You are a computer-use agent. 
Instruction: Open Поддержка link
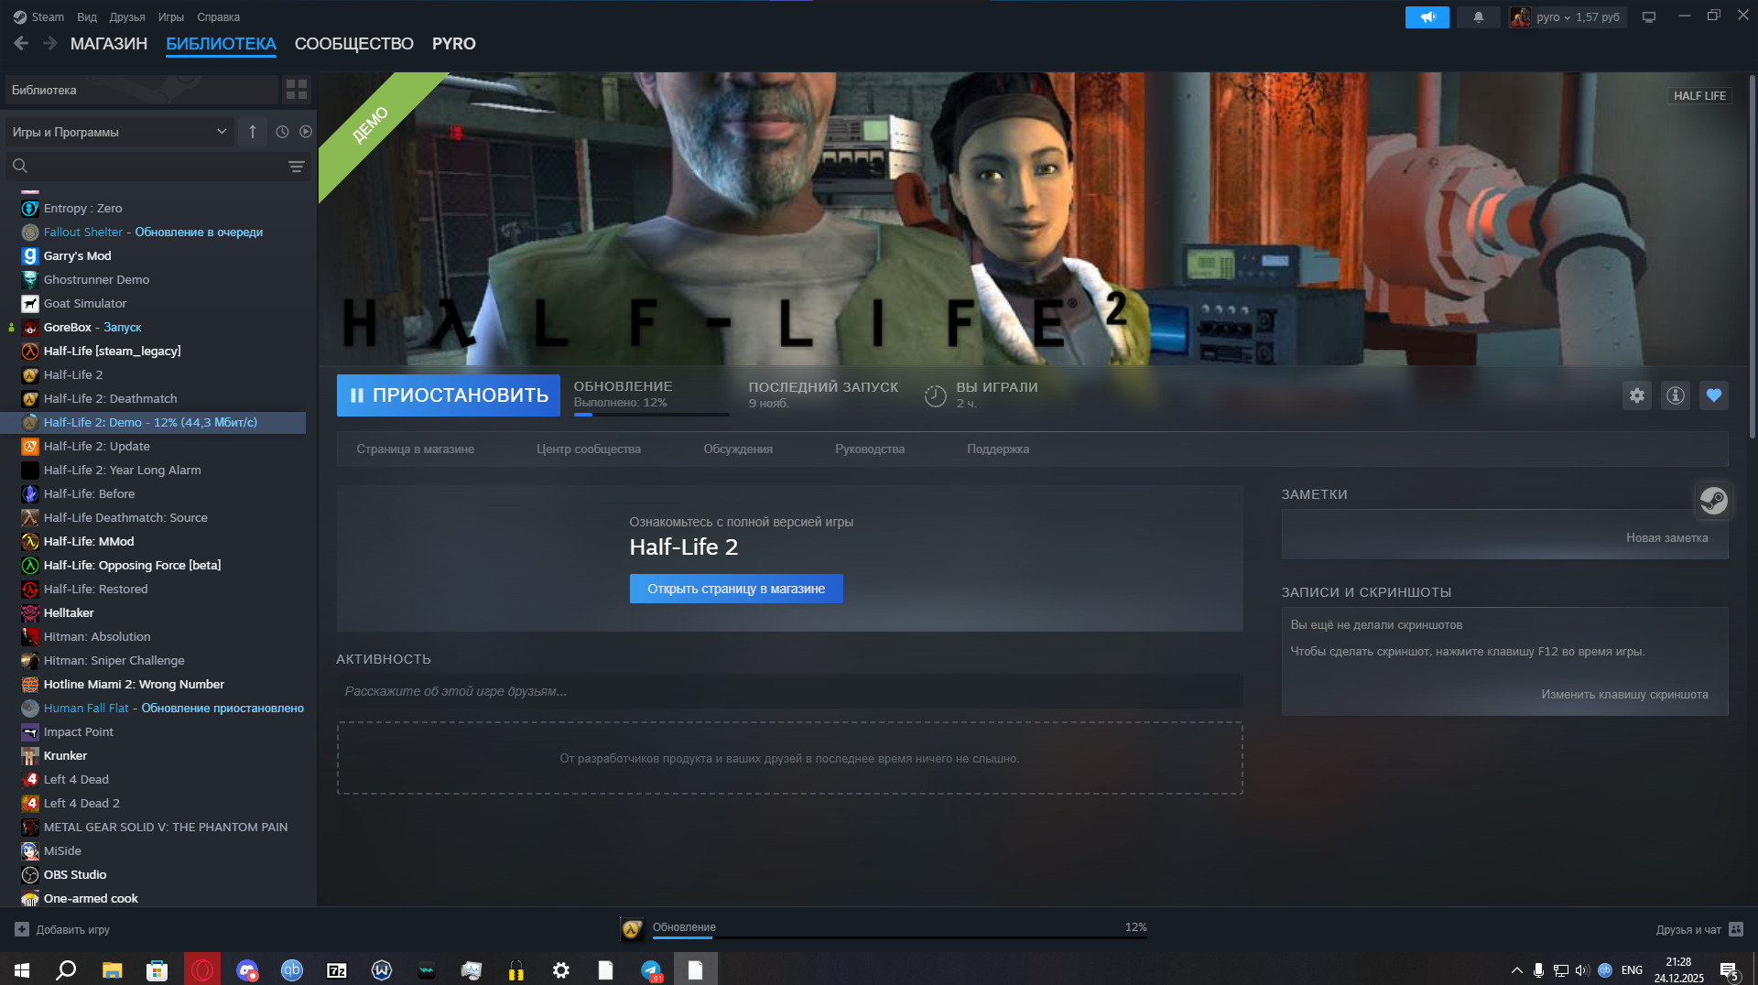[x=998, y=449]
